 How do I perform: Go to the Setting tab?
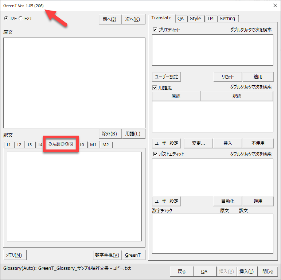227,19
